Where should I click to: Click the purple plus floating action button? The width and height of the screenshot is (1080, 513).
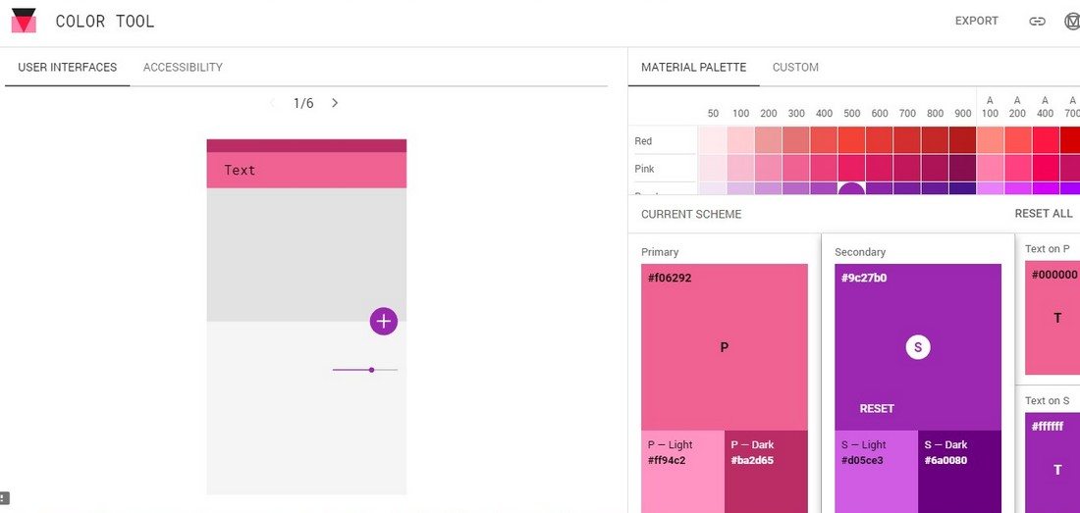[384, 321]
